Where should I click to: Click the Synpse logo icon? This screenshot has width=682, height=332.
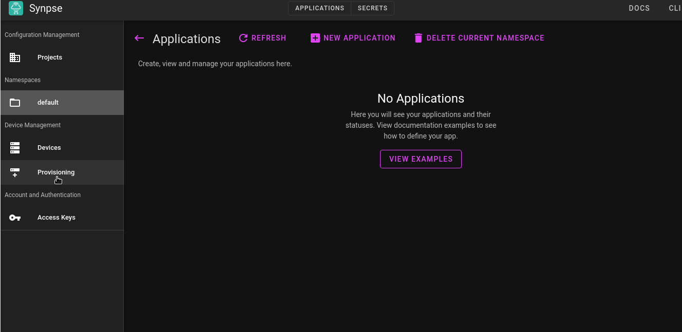point(16,8)
